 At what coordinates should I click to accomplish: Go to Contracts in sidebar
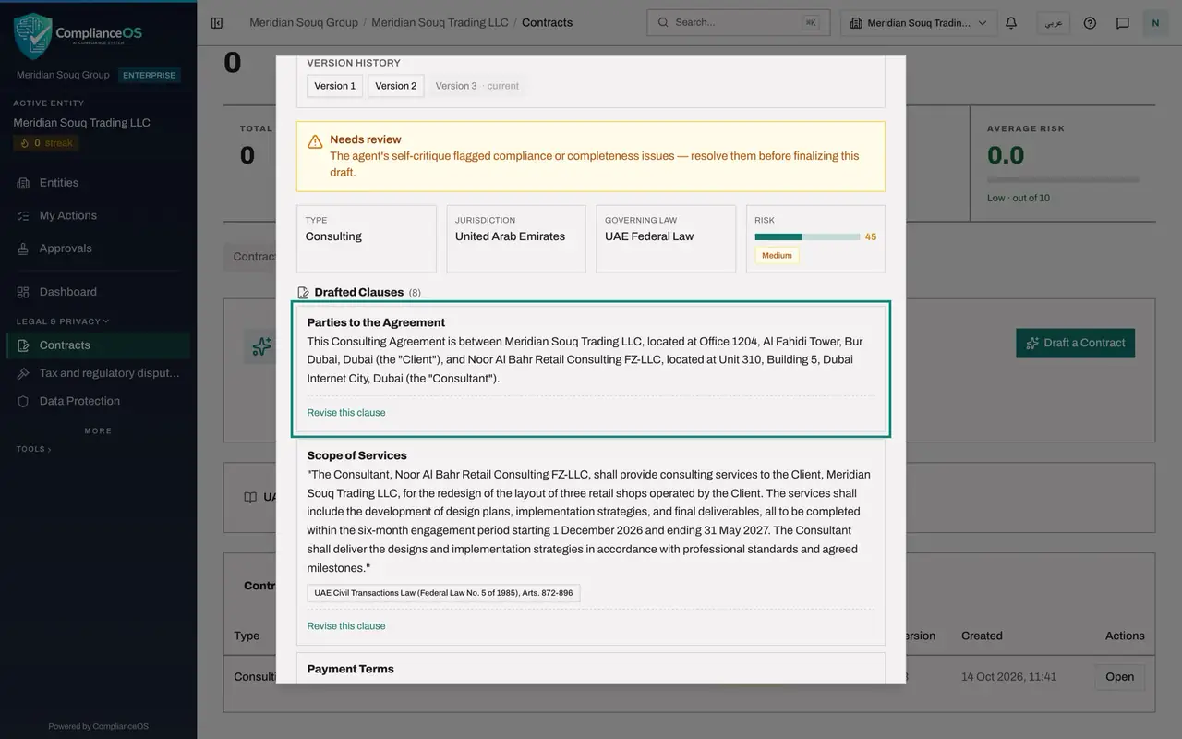tap(98, 345)
